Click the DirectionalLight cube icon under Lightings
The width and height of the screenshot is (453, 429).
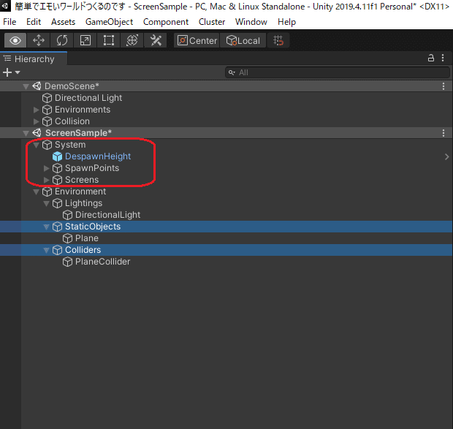tap(68, 215)
